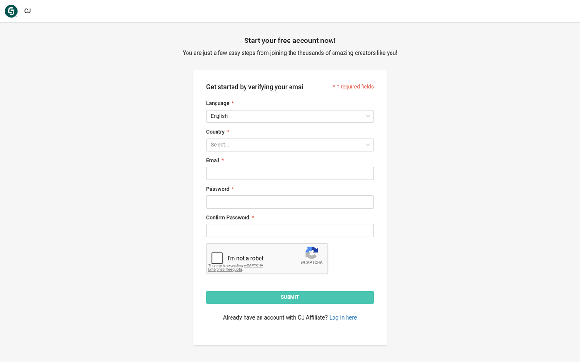Click inside the Password input field
This screenshot has height=362, width=580.
point(290,201)
